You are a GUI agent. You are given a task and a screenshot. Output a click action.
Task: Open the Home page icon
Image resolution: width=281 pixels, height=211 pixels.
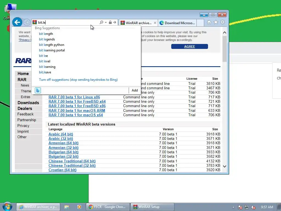point(209,22)
